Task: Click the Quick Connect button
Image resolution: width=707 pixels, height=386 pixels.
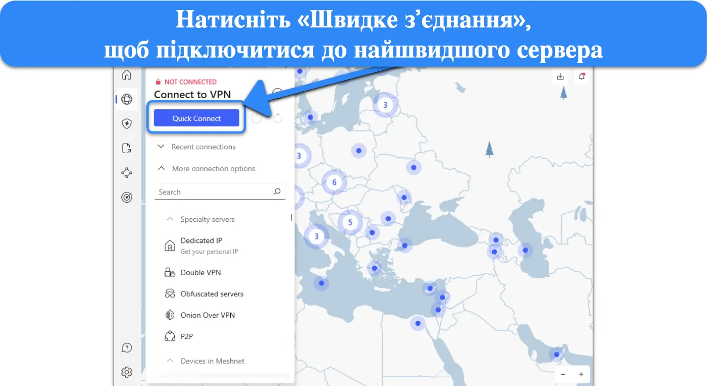Action: 196,118
